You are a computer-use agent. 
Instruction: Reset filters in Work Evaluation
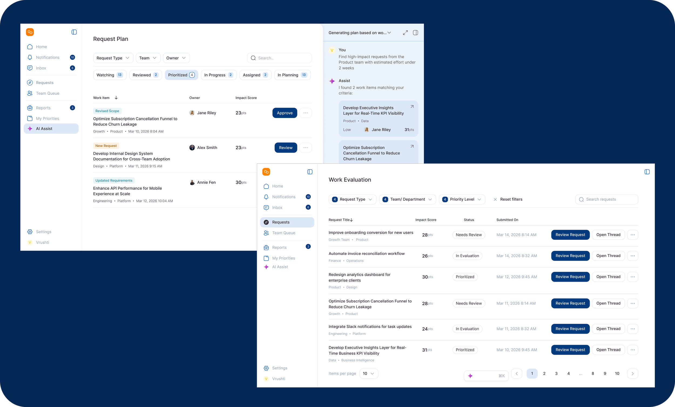point(508,199)
